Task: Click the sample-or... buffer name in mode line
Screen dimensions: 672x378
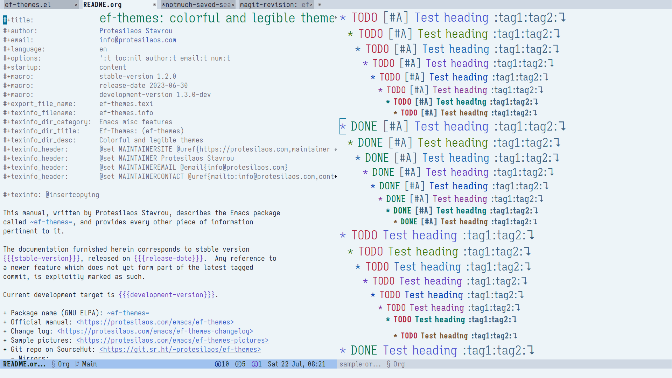Action: (360, 364)
